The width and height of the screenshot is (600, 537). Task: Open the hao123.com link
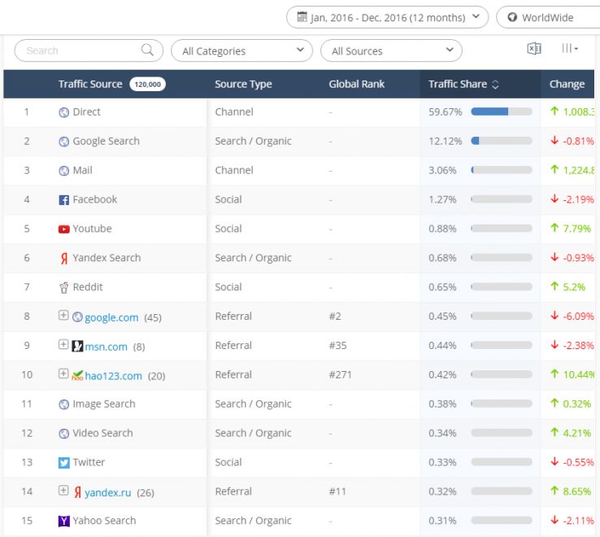click(x=113, y=376)
